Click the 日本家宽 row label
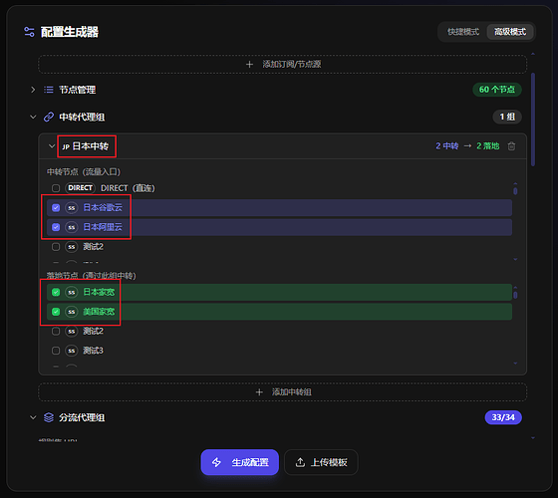This screenshot has width=558, height=498. [99, 292]
